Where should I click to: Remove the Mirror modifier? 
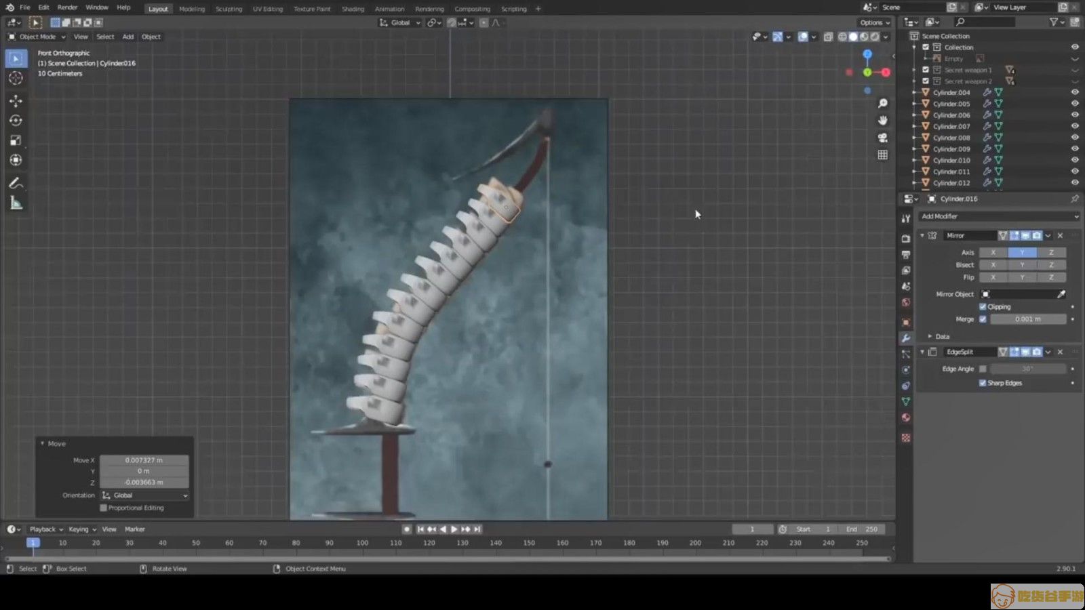point(1060,235)
